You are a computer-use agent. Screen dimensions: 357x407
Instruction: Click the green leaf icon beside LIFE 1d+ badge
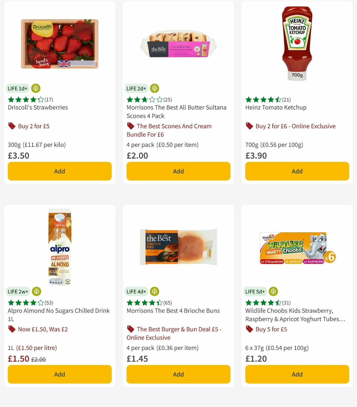pos(35,88)
